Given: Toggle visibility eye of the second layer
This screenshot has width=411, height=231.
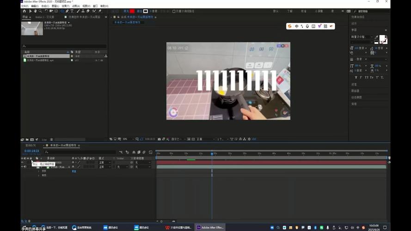Looking at the screenshot, I should [22, 167].
